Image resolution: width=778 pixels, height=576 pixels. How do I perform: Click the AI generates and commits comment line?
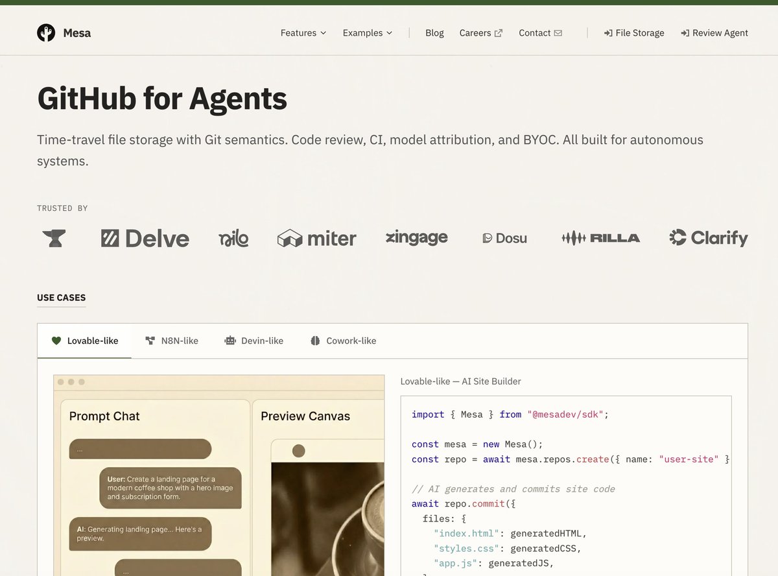513,489
